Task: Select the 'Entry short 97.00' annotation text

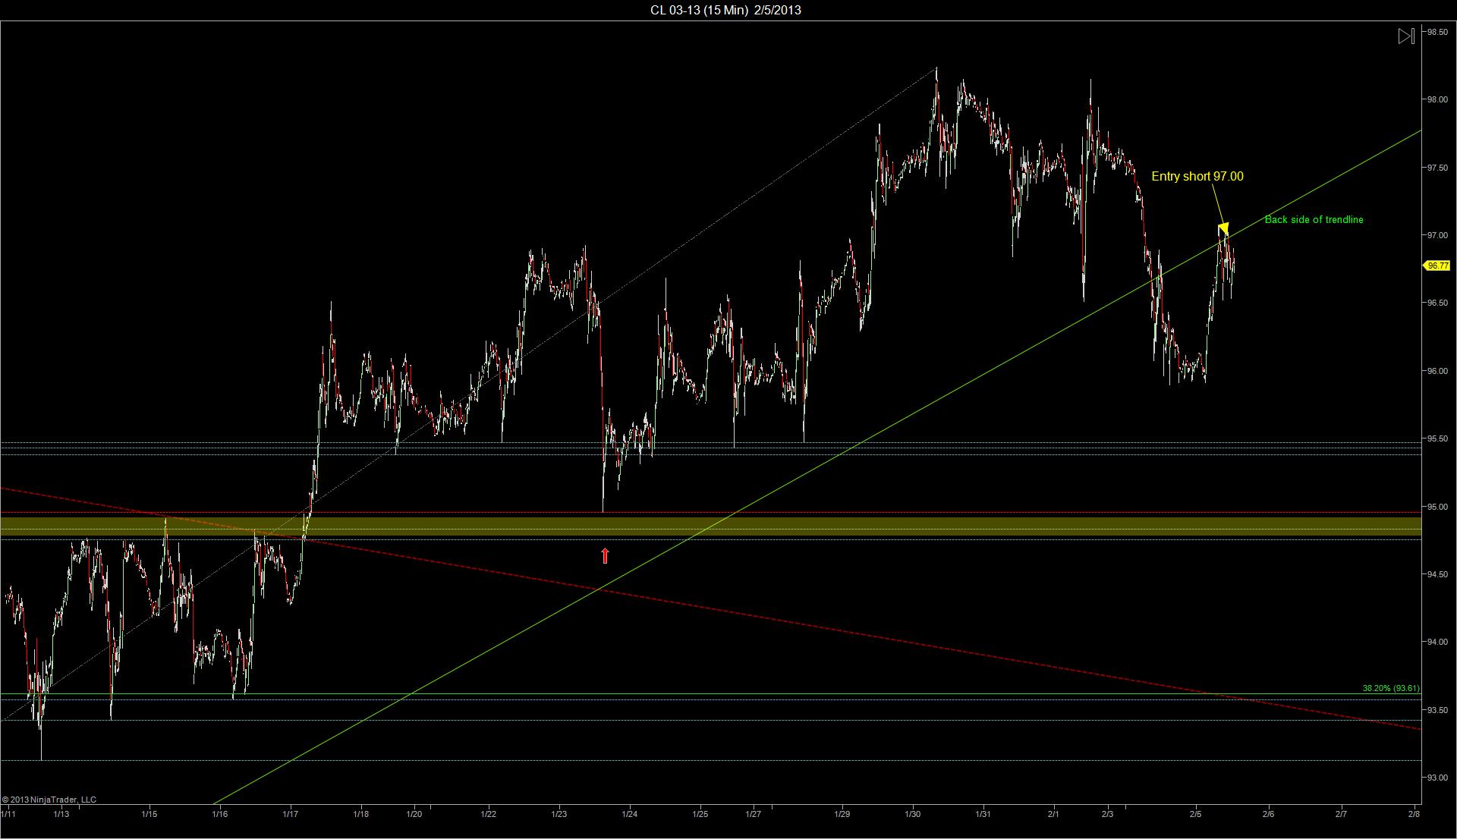Action: 1197,176
